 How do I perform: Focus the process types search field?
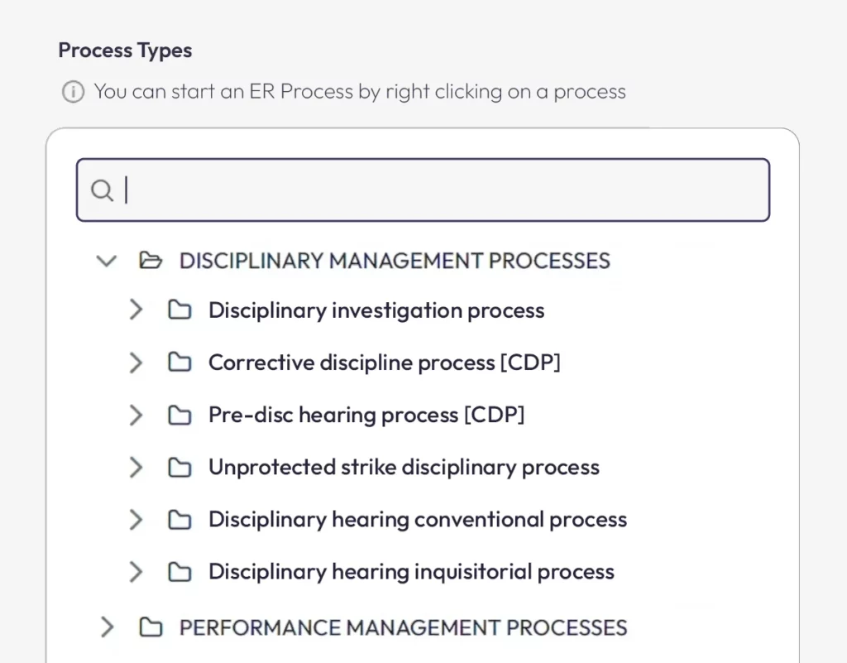[423, 190]
